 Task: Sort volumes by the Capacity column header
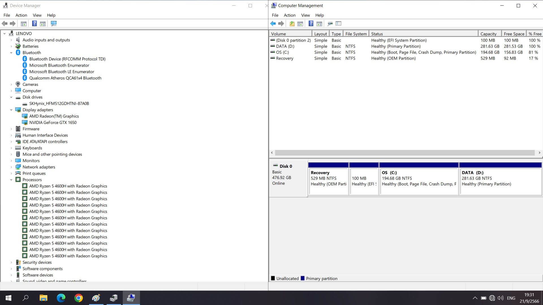pos(490,34)
